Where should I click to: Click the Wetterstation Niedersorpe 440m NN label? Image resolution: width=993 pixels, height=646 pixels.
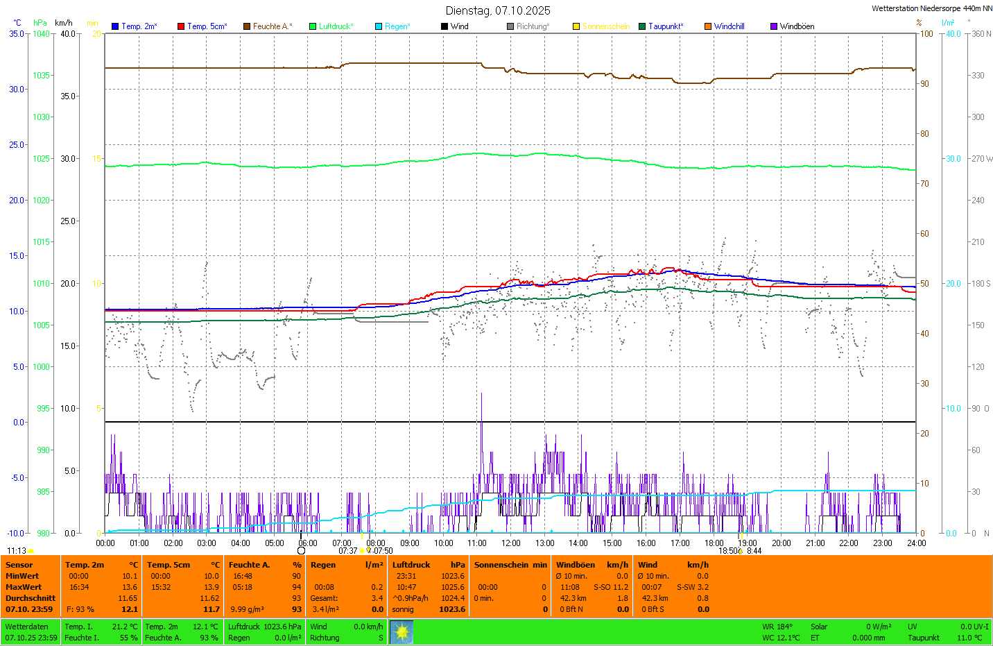[x=931, y=8]
